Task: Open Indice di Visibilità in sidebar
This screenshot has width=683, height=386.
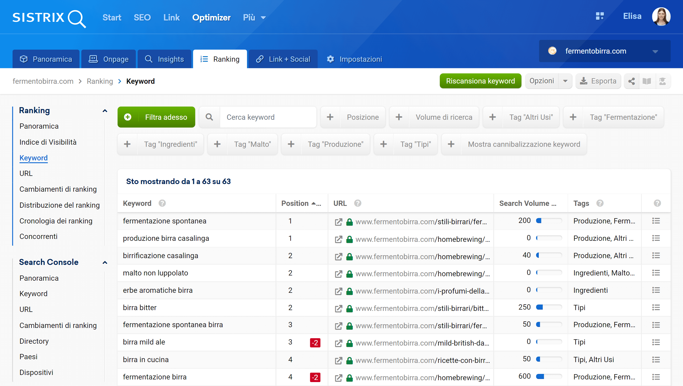Action: pyautogui.click(x=48, y=142)
